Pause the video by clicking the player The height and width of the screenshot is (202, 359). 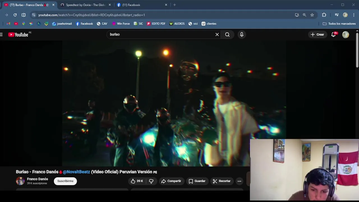(x=174, y=104)
